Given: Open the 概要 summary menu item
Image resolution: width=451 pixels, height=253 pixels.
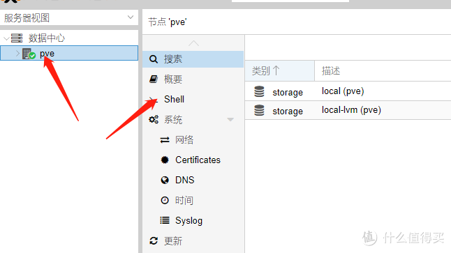Looking at the screenshot, I should coord(193,79).
